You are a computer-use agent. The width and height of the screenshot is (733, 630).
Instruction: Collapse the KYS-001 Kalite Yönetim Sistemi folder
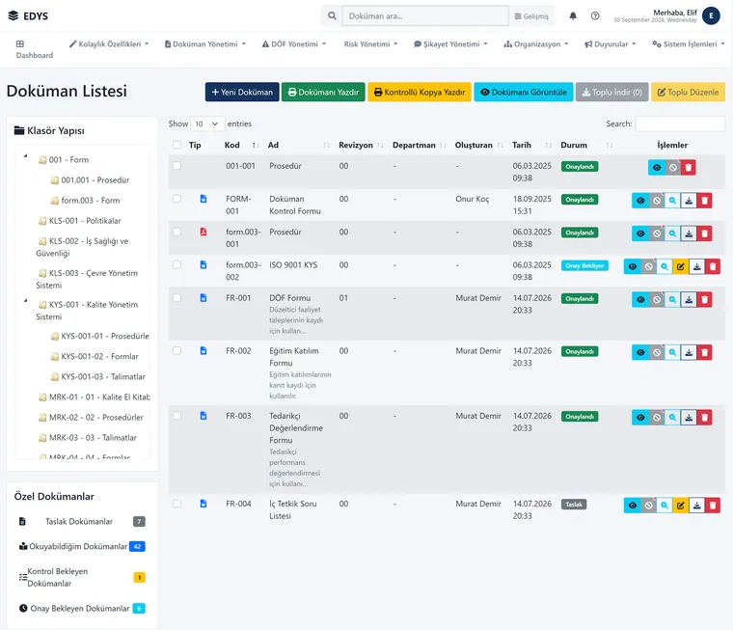26,301
